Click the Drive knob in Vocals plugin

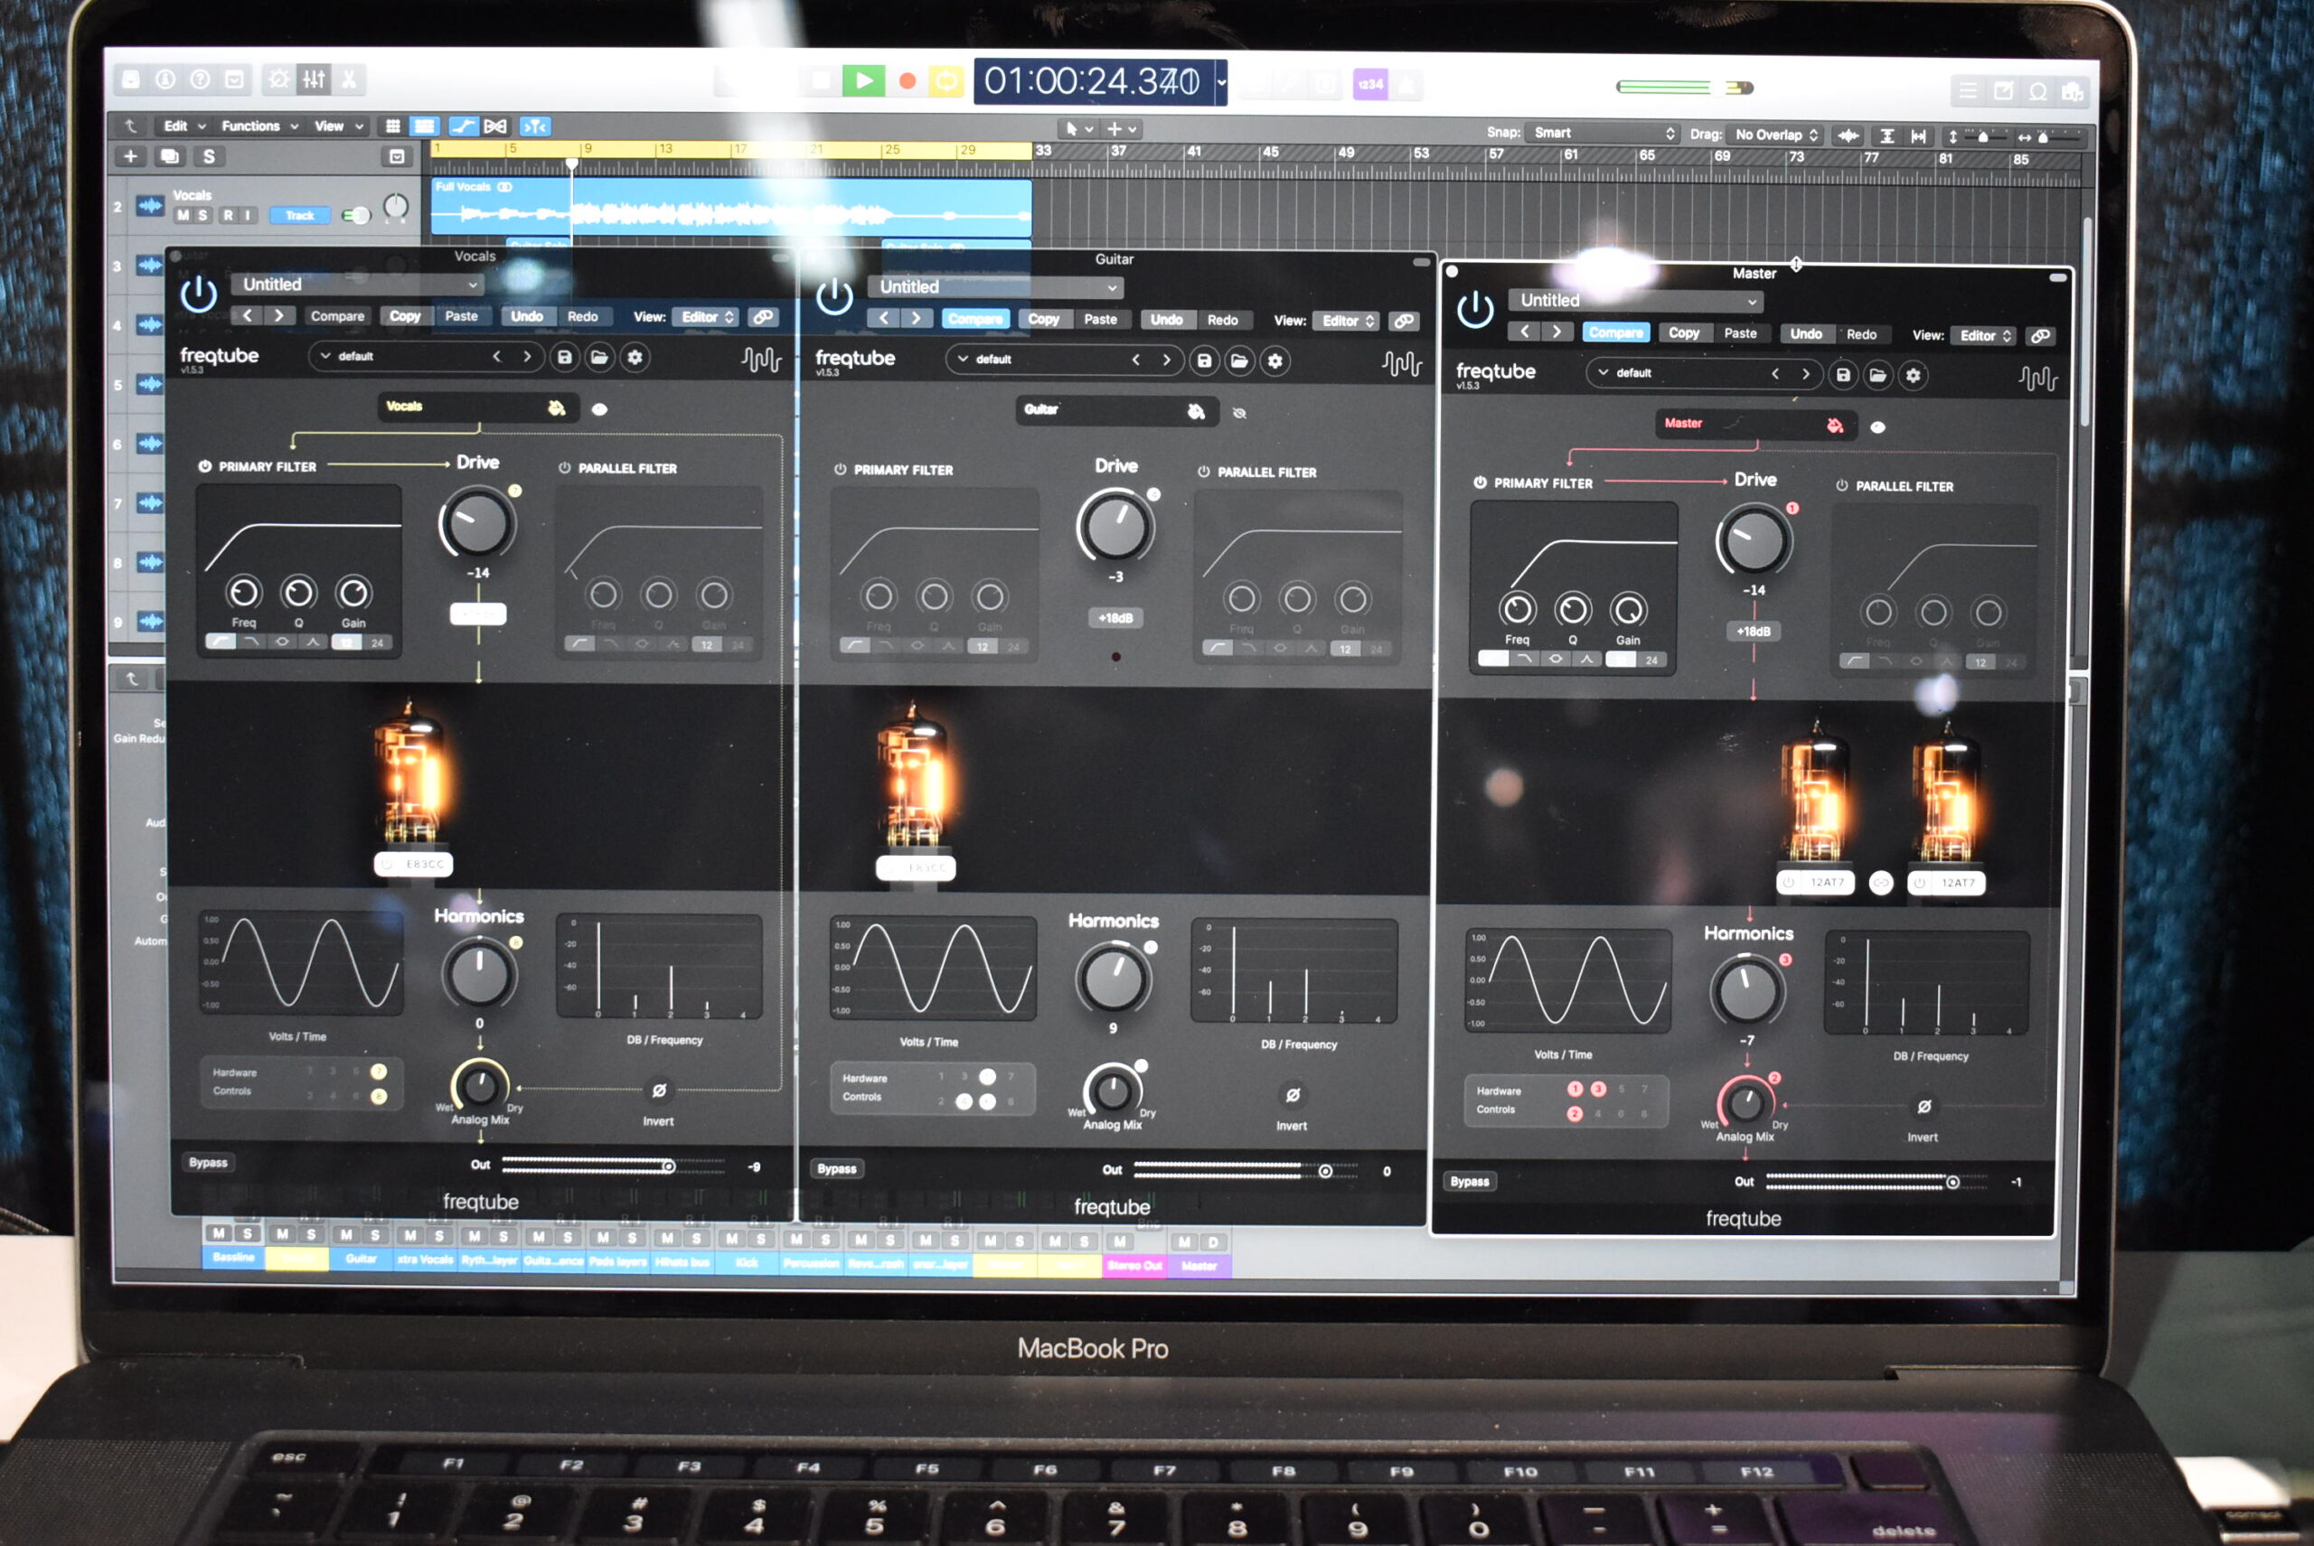coord(477,523)
